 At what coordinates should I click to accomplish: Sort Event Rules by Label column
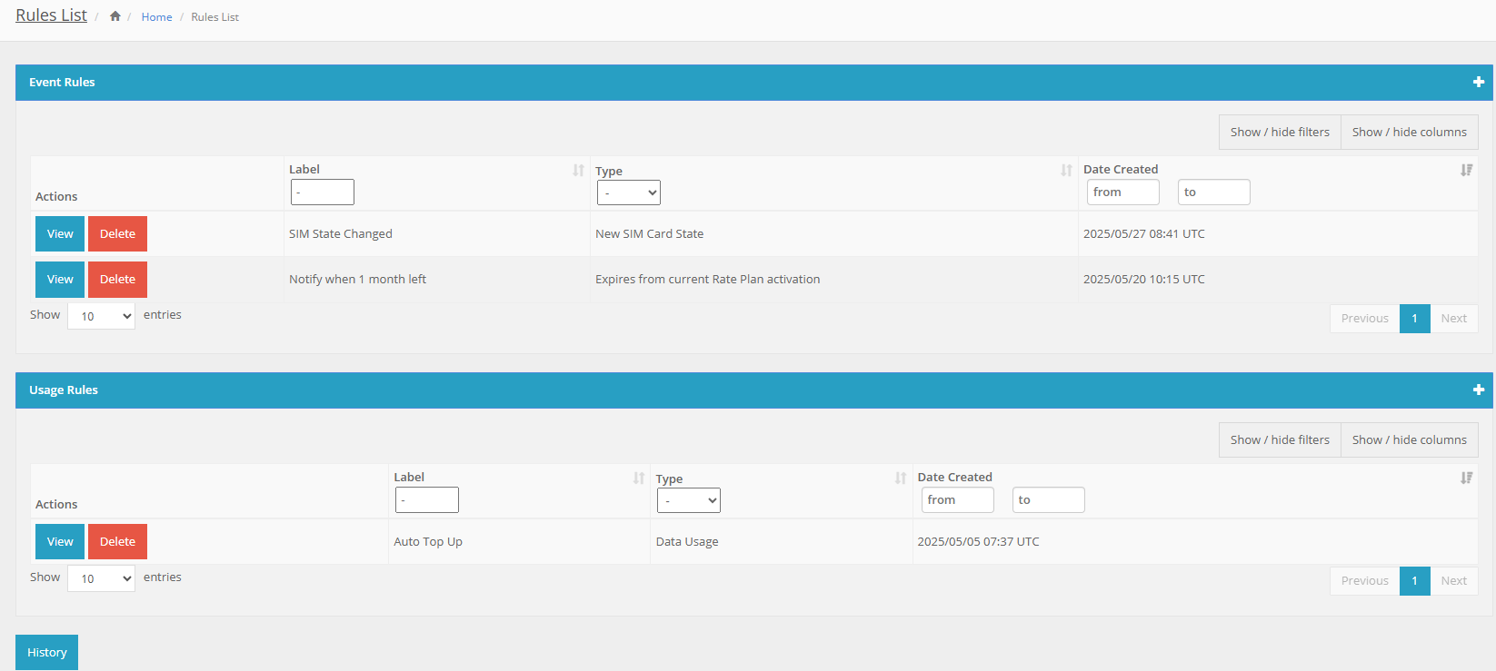coord(578,170)
